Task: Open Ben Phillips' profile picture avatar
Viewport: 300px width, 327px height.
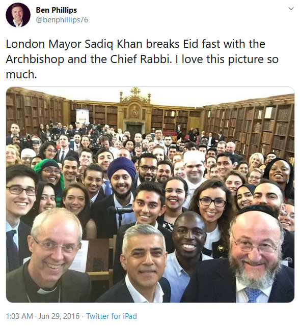Action: 18,15
